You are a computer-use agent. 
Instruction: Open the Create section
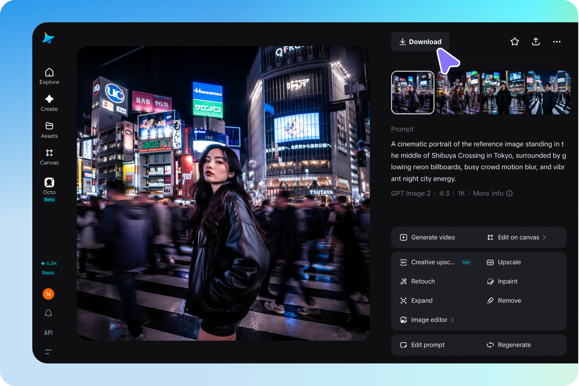49,103
